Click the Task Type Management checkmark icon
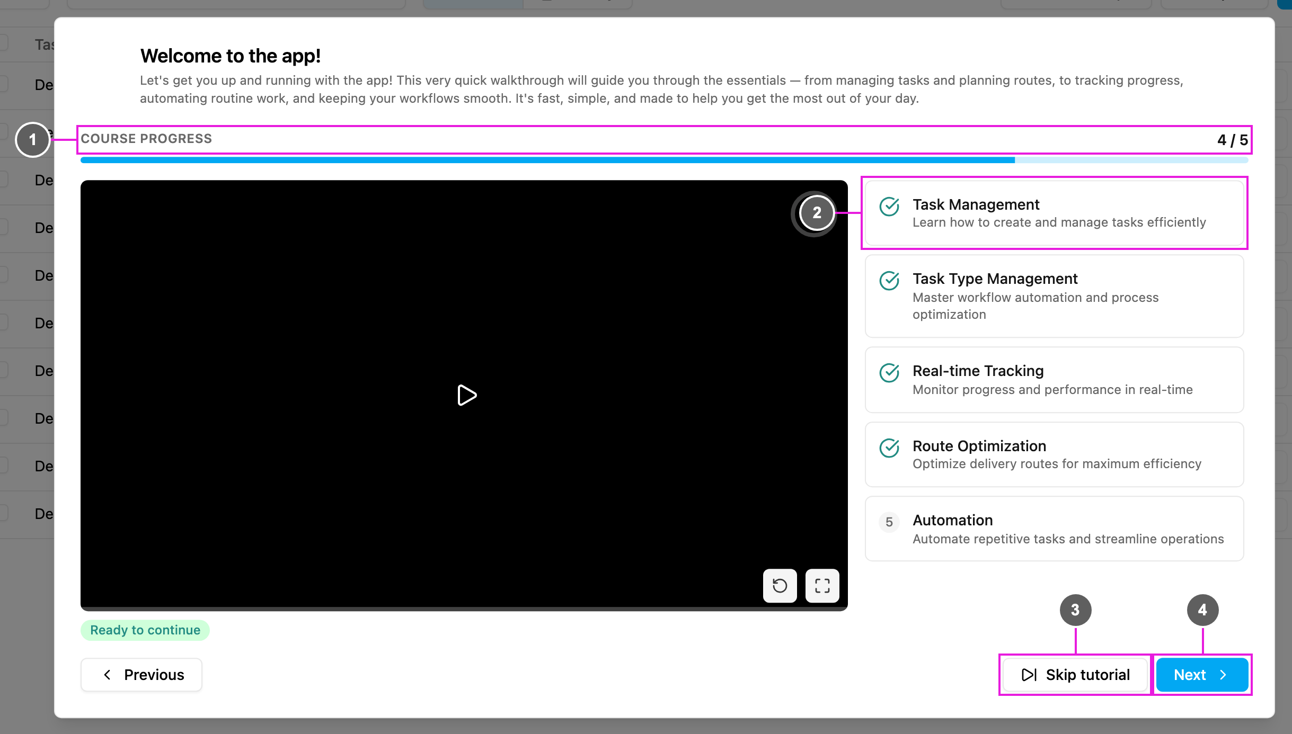This screenshot has height=734, width=1292. pyautogui.click(x=889, y=281)
